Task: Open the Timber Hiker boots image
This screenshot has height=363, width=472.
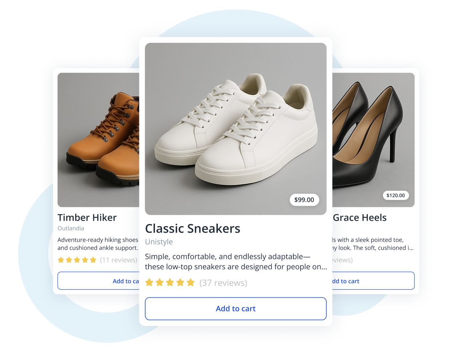Action: 98,140
